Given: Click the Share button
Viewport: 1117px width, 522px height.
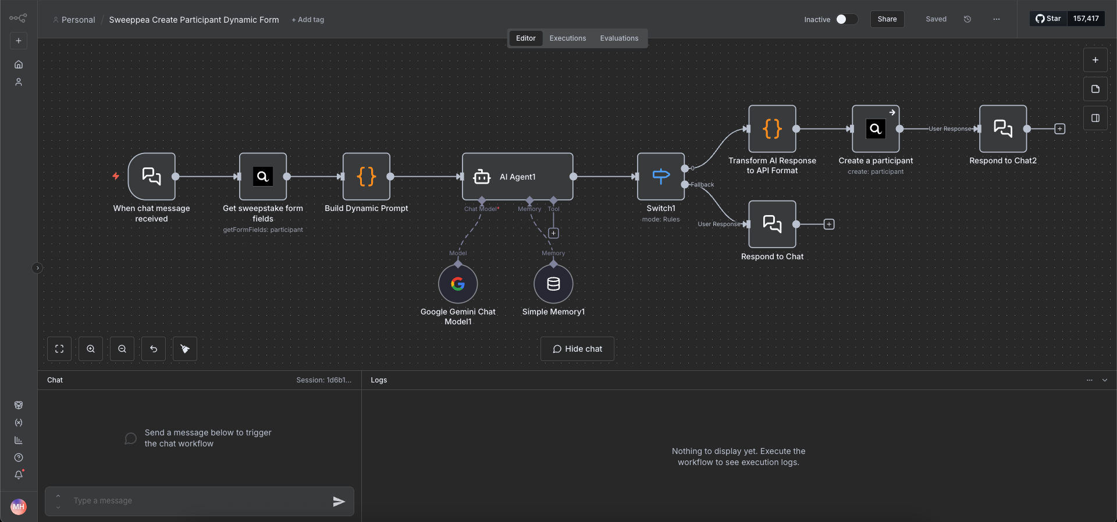Looking at the screenshot, I should 887,19.
